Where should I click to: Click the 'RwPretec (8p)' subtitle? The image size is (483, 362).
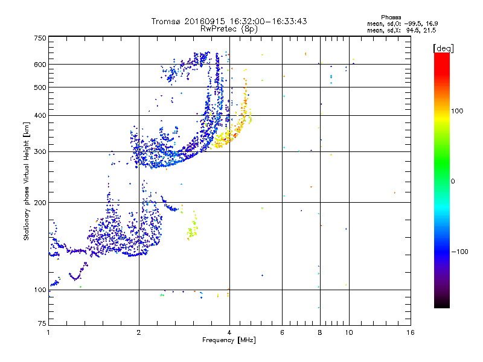pyautogui.click(x=229, y=29)
